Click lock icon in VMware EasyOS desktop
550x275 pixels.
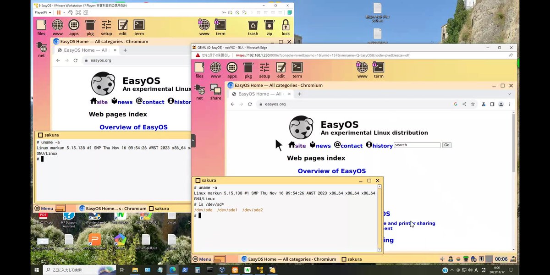pos(286,27)
